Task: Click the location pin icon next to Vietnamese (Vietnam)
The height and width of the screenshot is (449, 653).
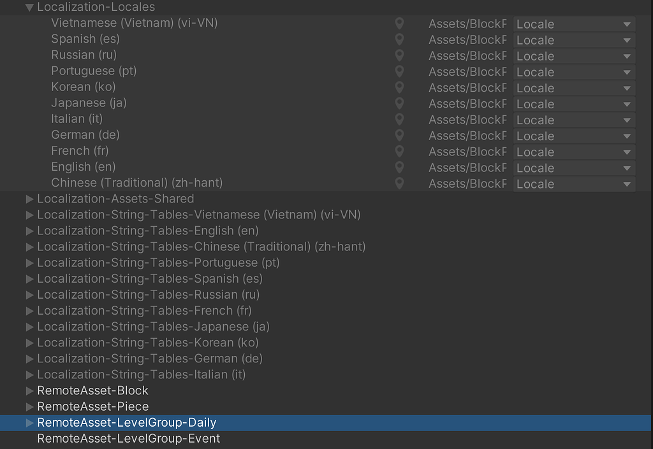Action: (x=399, y=24)
